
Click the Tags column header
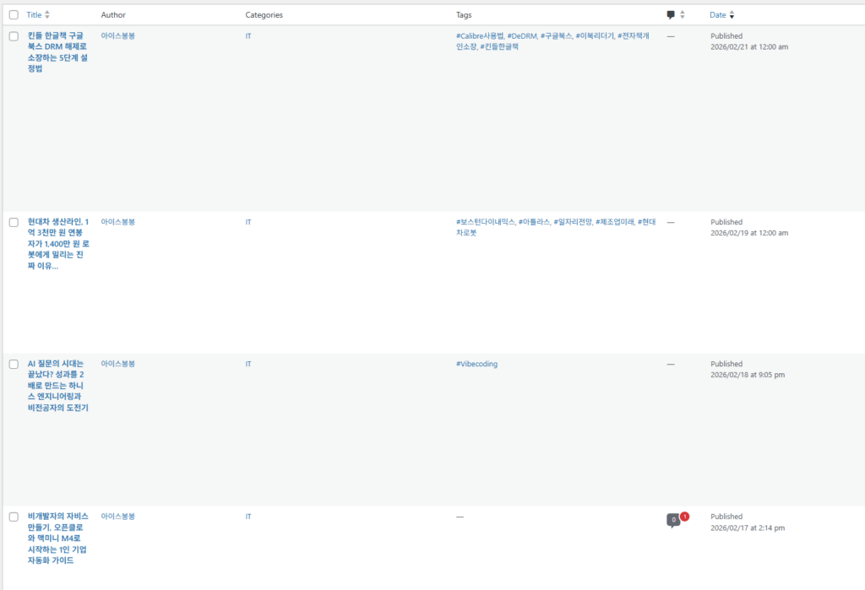[464, 15]
